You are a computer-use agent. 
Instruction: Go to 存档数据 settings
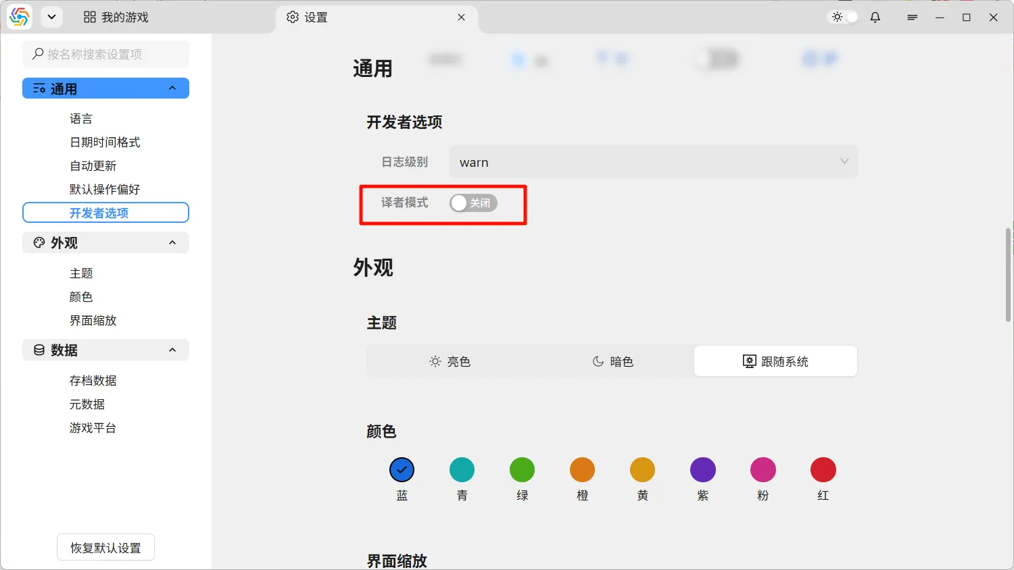click(93, 381)
